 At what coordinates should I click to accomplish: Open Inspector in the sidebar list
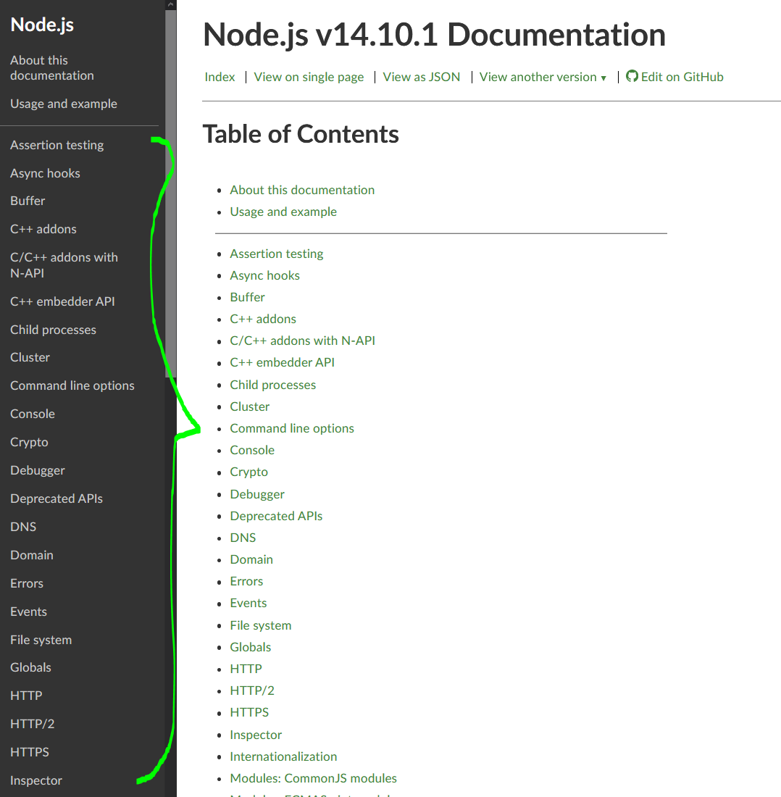[36, 780]
